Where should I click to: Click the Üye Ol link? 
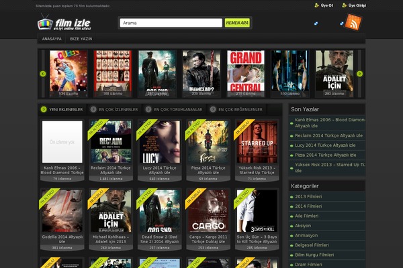(x=327, y=5)
